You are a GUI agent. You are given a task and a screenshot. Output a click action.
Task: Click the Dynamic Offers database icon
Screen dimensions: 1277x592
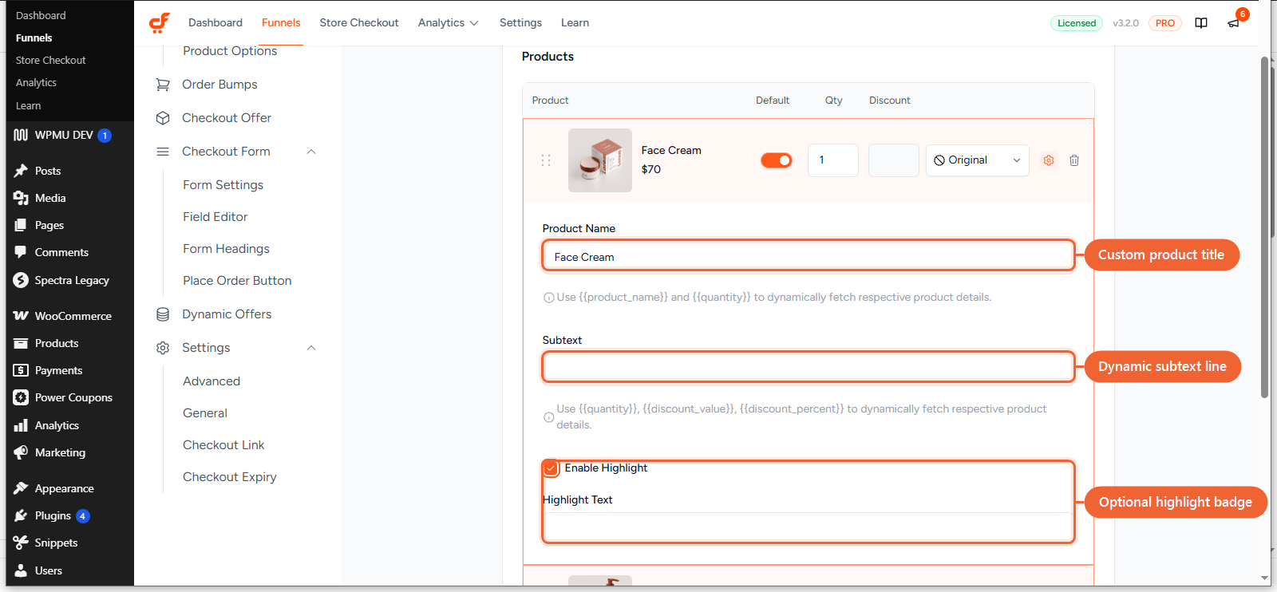click(x=163, y=314)
